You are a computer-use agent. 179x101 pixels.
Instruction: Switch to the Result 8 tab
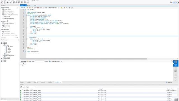pos(22,82)
